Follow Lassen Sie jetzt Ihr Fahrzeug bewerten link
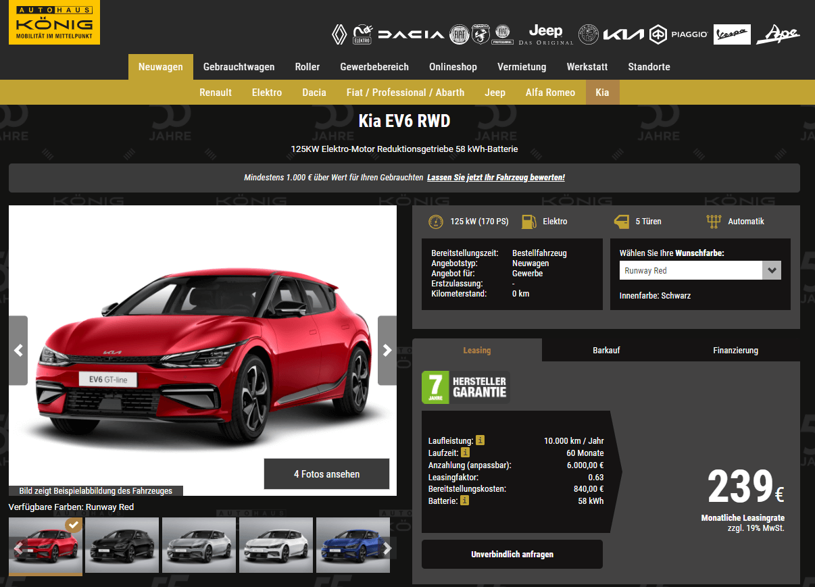This screenshot has height=587, width=815. pos(496,178)
